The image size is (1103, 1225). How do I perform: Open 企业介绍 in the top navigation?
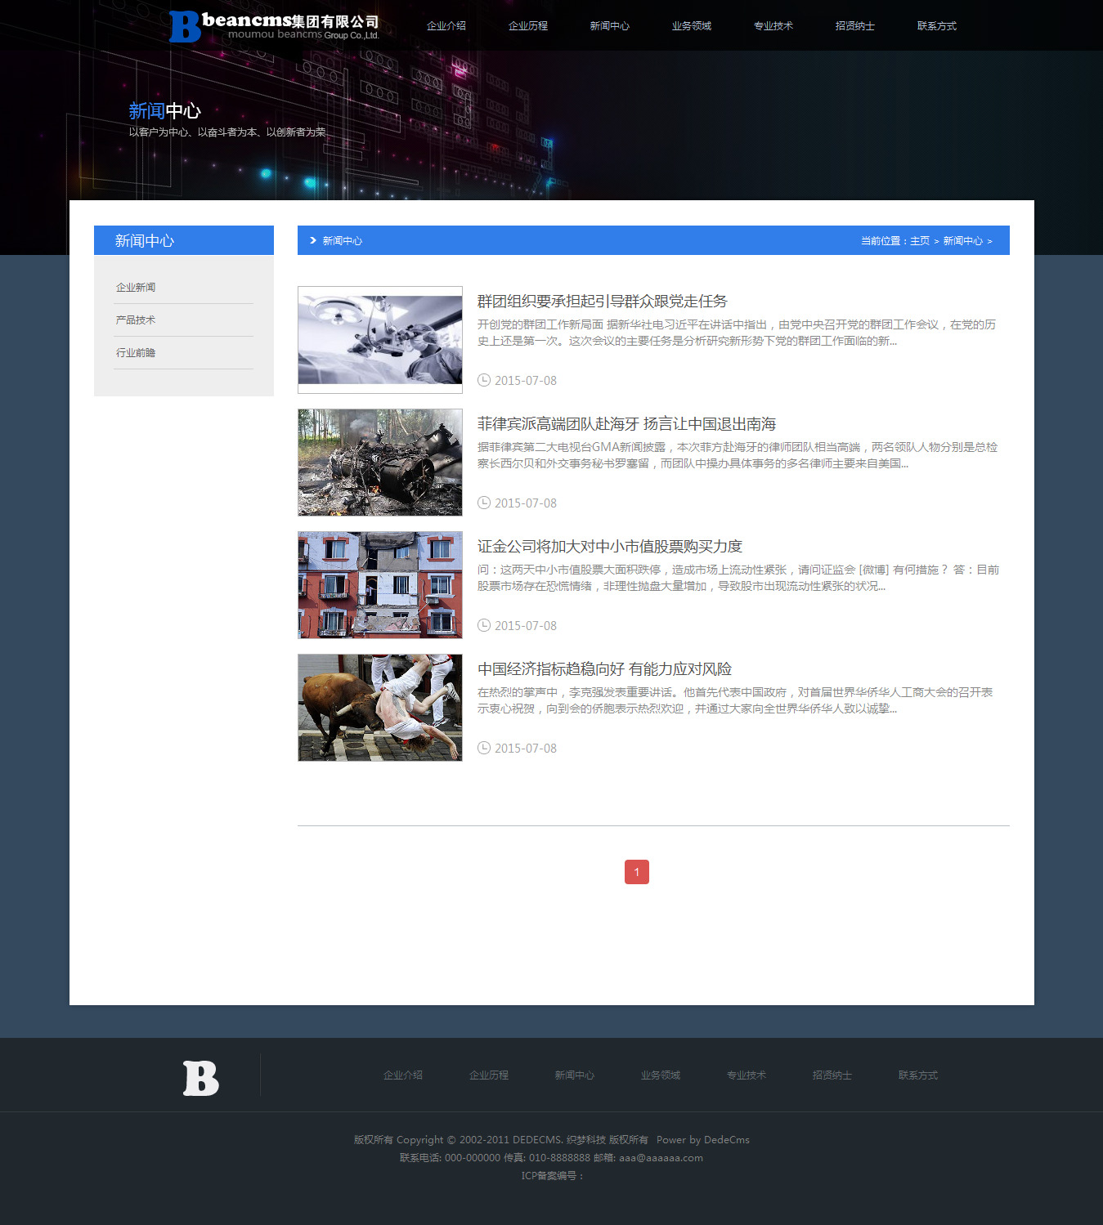446,26
